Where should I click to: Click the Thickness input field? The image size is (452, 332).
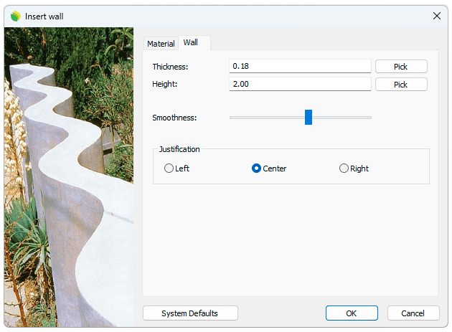click(300, 67)
